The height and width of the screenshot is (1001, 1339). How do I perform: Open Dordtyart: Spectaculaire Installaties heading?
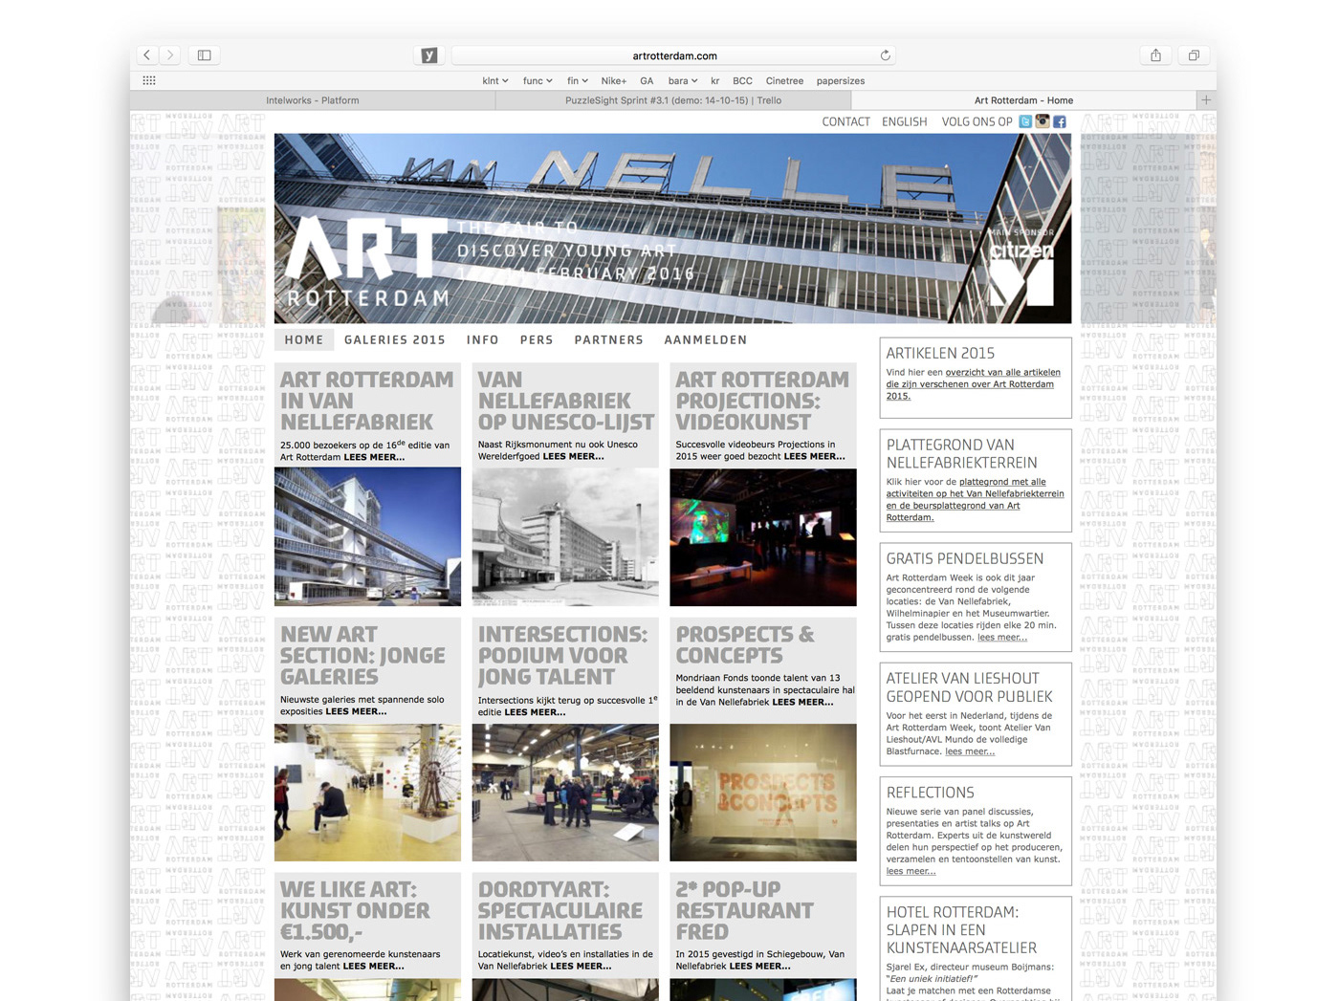560,911
